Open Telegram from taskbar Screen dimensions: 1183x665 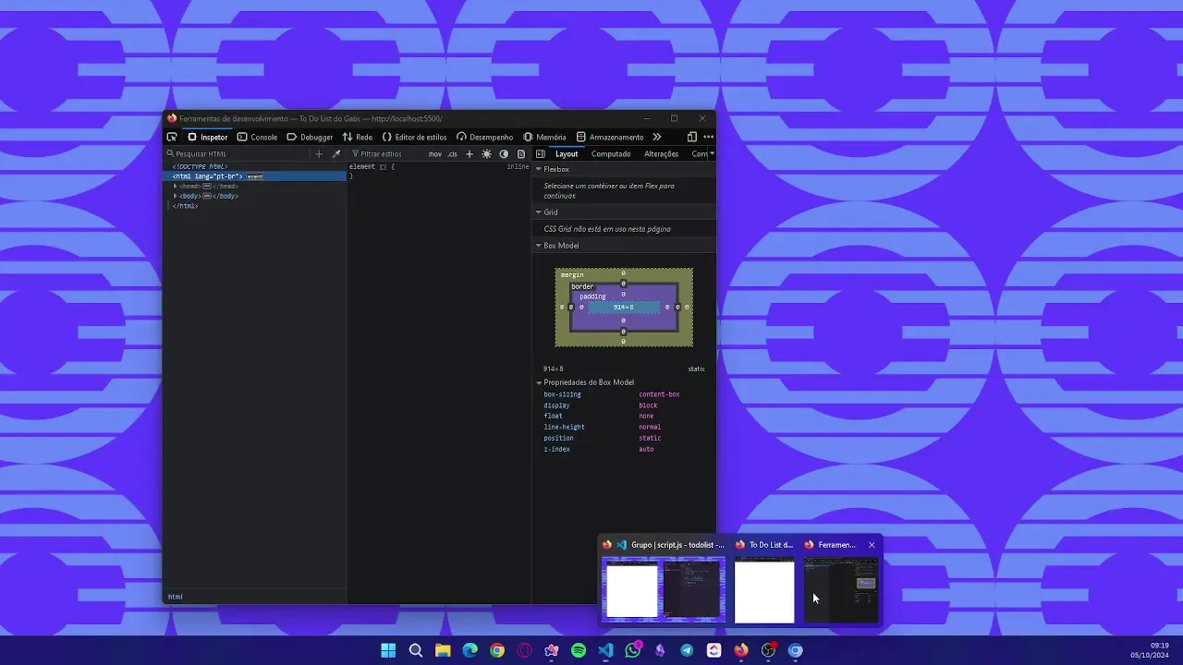tap(687, 650)
